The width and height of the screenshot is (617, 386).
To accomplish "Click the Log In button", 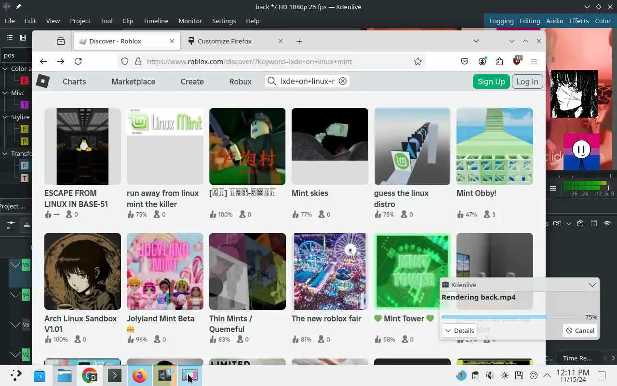I will coord(527,81).
